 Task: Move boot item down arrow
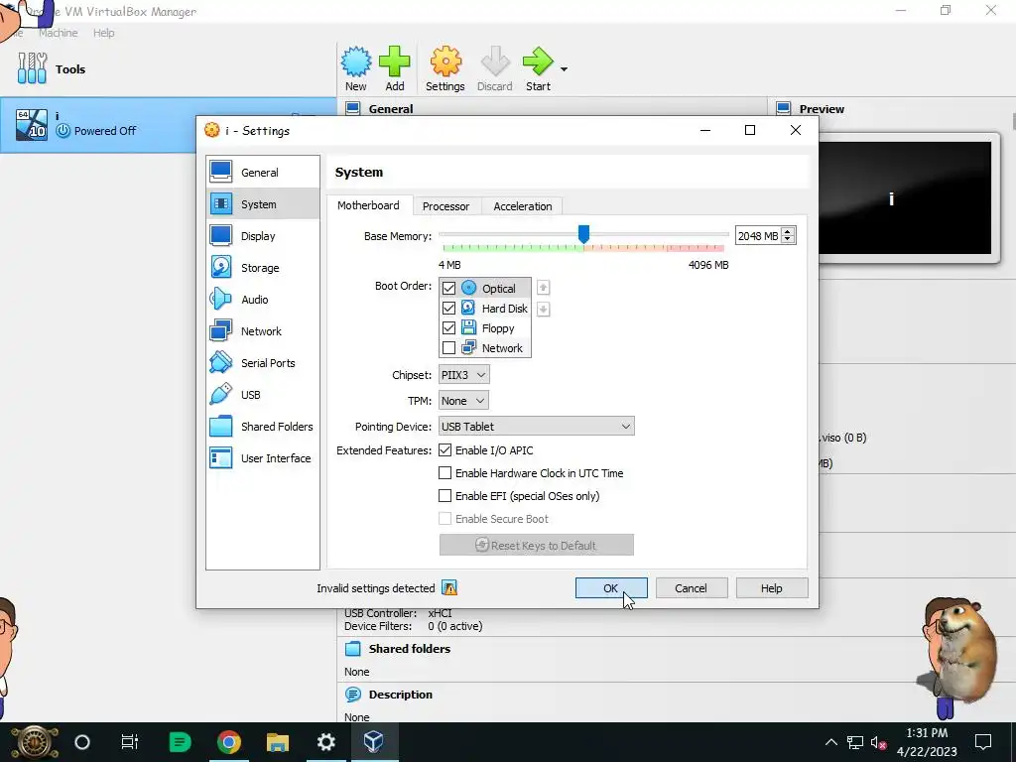543,310
